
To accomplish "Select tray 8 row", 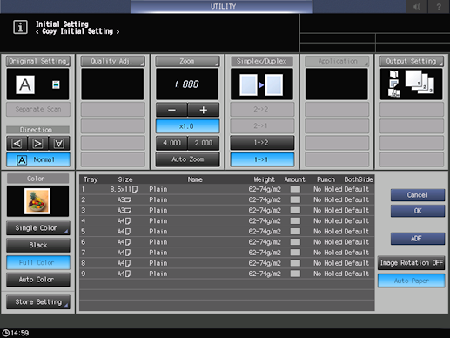I will pyautogui.click(x=226, y=263).
